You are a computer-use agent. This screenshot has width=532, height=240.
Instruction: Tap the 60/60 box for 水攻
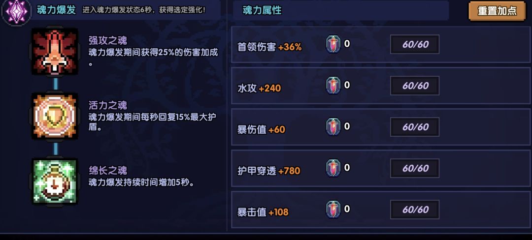tap(415, 86)
